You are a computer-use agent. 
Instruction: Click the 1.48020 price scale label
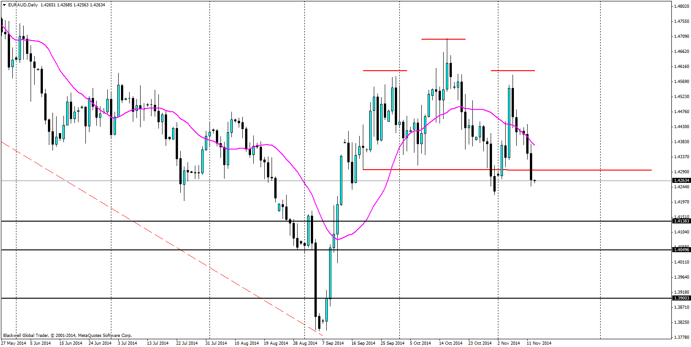coord(681,6)
